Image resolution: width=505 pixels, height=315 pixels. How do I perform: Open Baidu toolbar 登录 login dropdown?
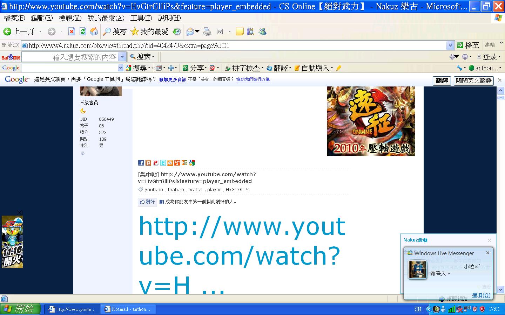click(x=489, y=57)
